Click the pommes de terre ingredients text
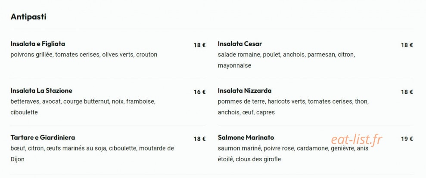Viewport: 426px width, 178px height. pos(293,107)
